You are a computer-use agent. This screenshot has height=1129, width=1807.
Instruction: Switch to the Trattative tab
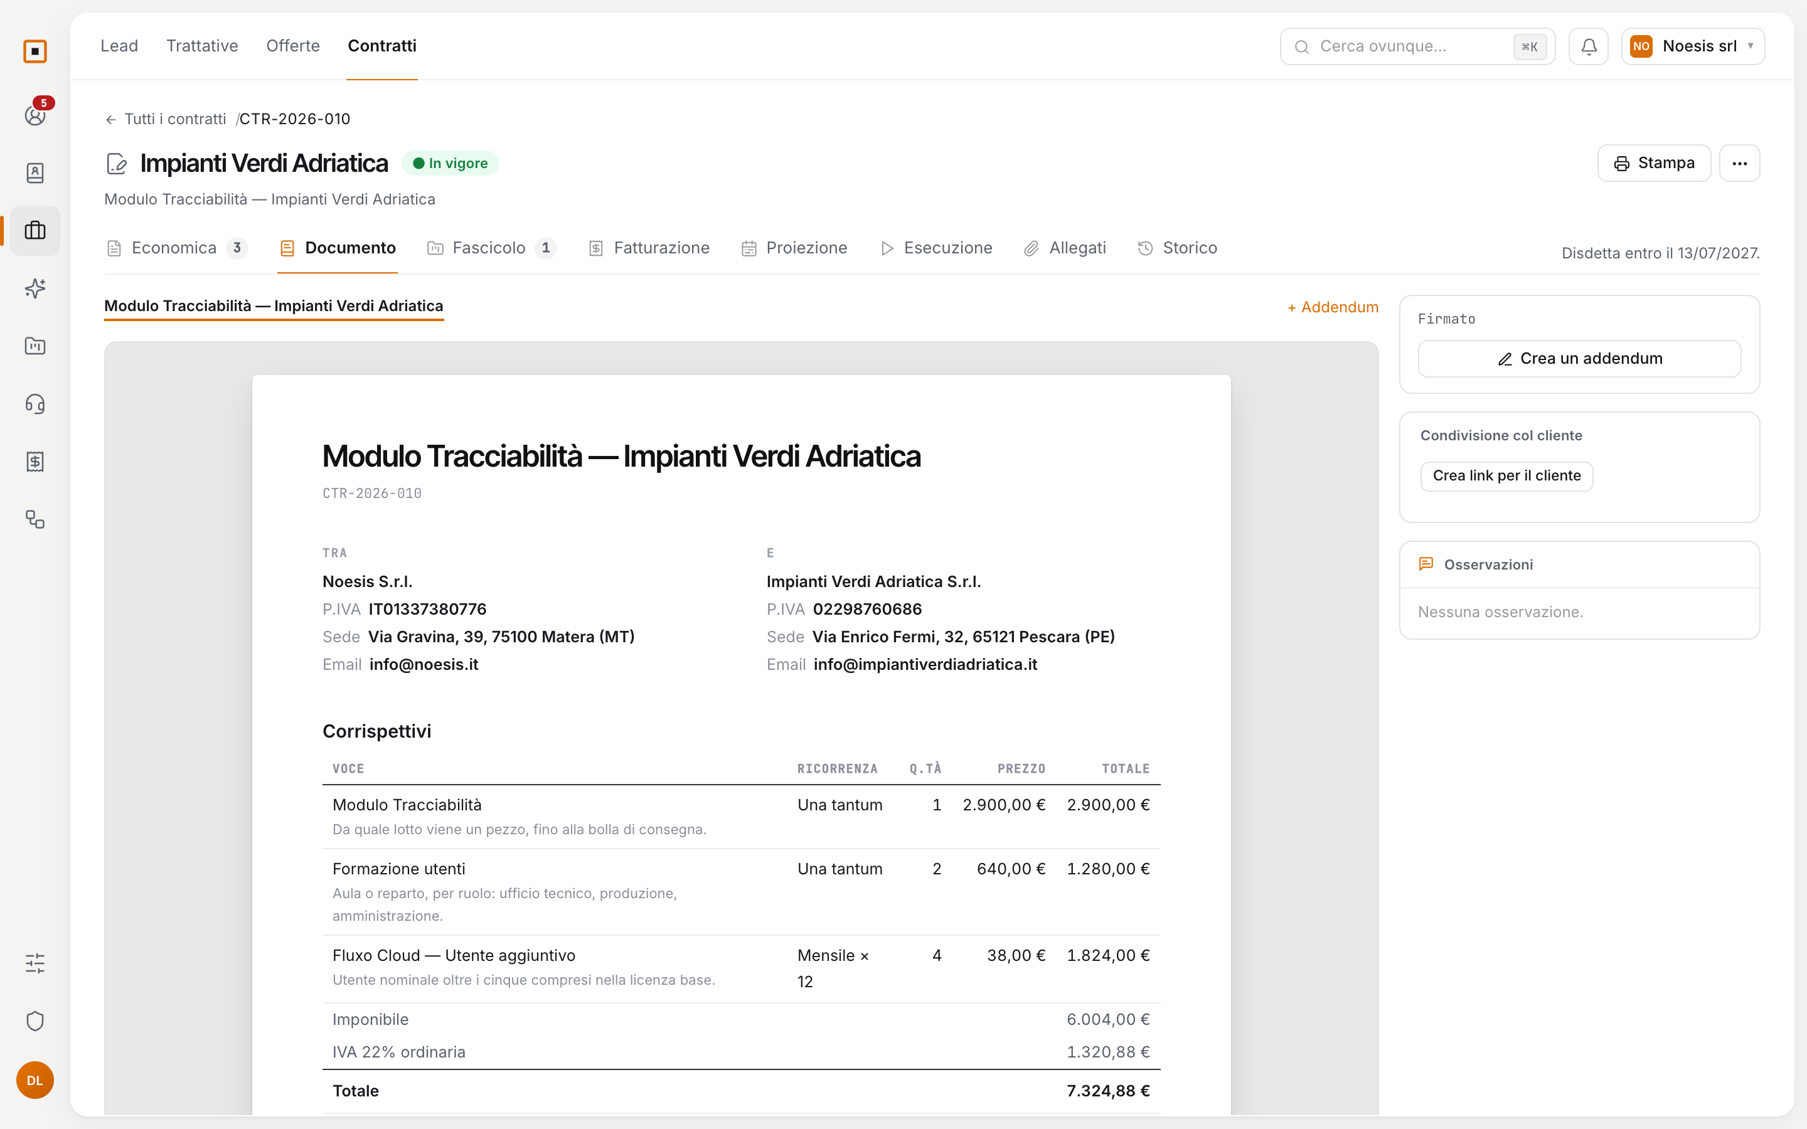(203, 46)
